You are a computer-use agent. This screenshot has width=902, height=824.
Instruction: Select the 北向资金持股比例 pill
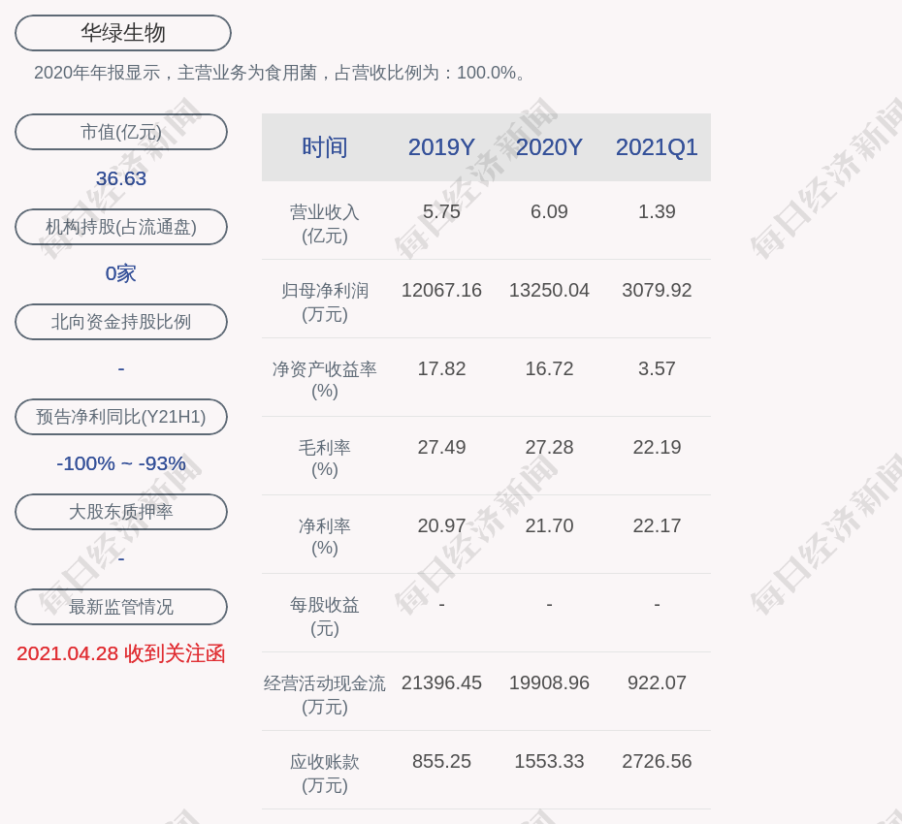pyautogui.click(x=121, y=322)
